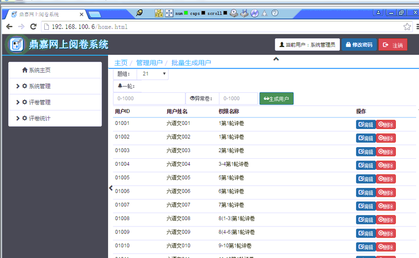Viewport: 419px width, 258px height.
Task: Delete user 01009
Action: pos(386,233)
